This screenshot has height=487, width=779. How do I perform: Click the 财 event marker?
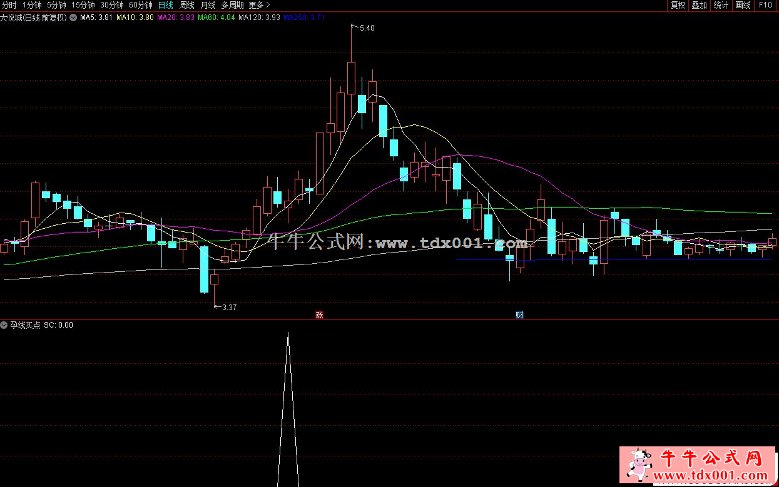coord(519,315)
